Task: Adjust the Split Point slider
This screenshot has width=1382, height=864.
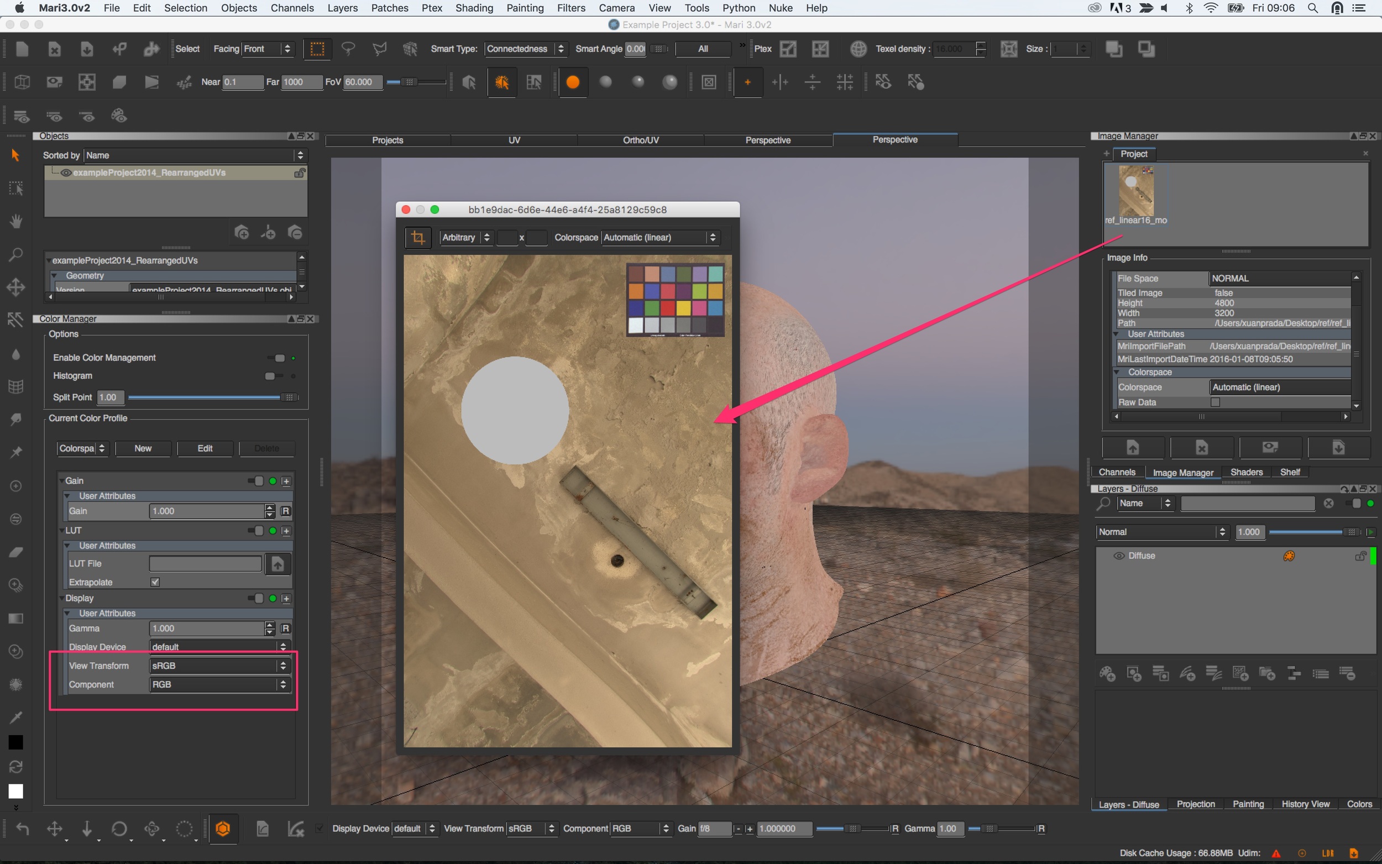Action: (x=213, y=397)
